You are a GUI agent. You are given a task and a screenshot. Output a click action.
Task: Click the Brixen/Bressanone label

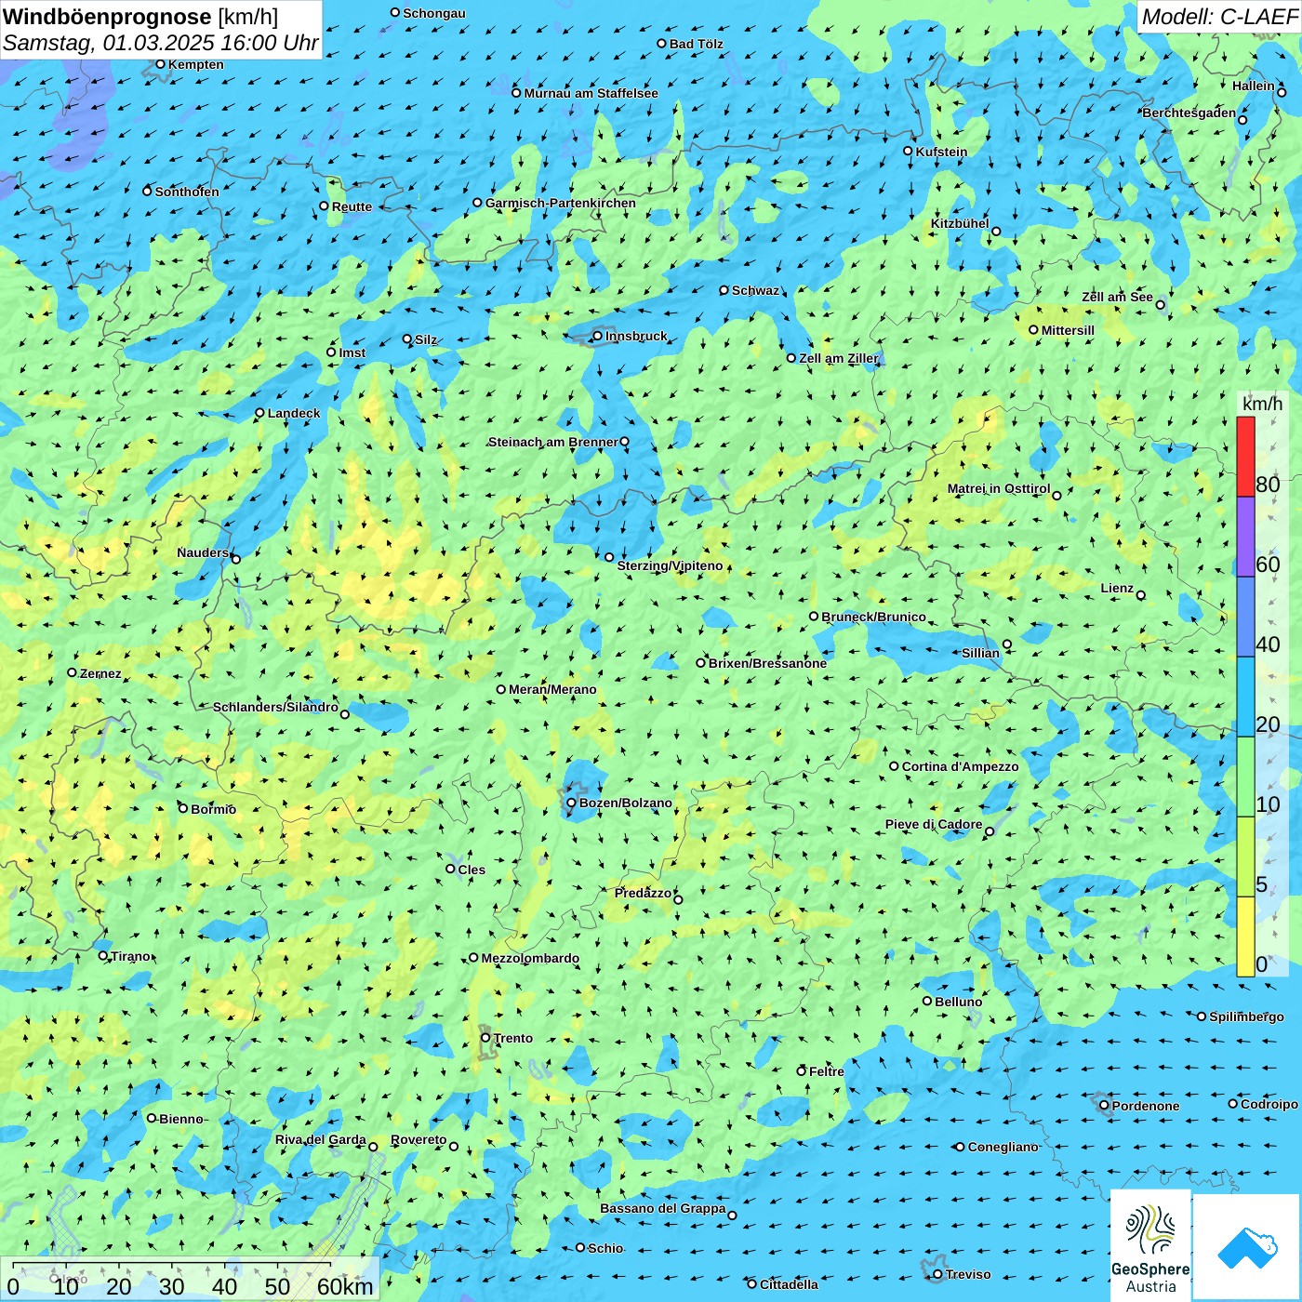[767, 663]
